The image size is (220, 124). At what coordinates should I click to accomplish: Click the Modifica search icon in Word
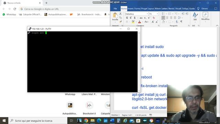click(x=205, y=15)
